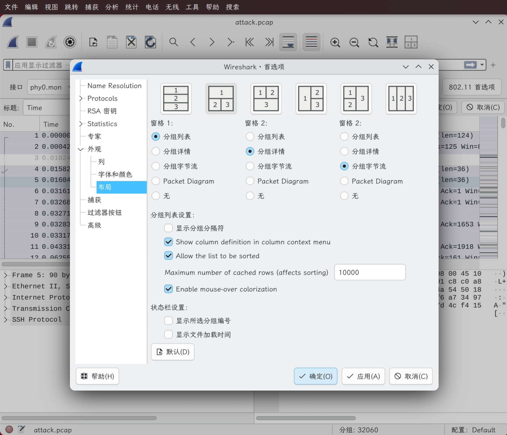Click the stop capture square icon
Image resolution: width=507 pixels, height=435 pixels.
(32, 42)
